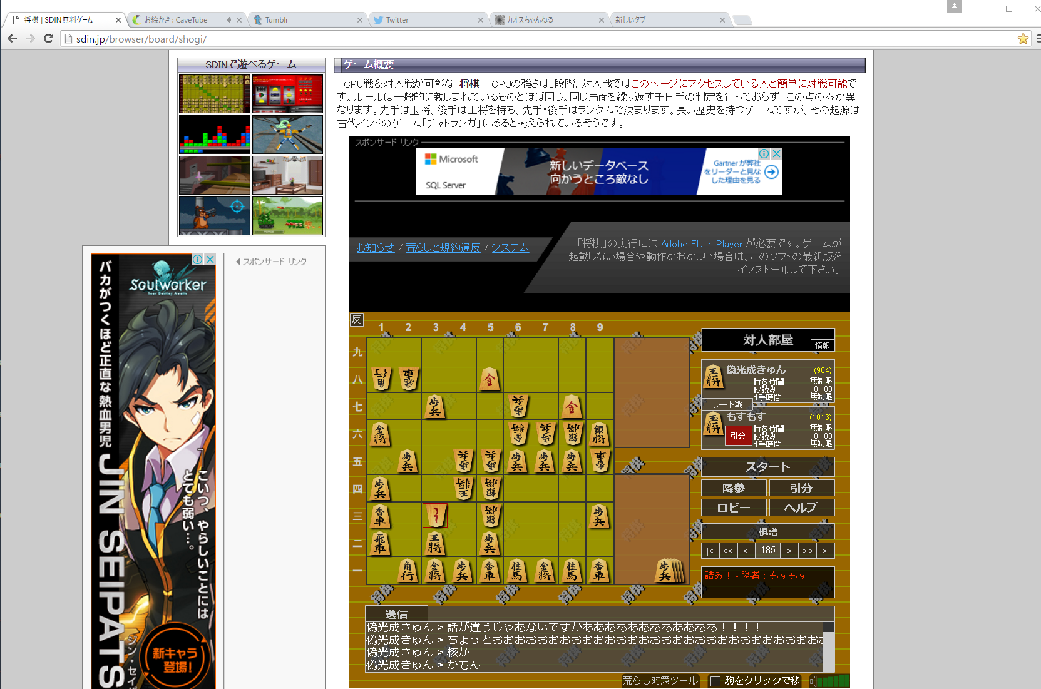Jump to first move in kifu

pyautogui.click(x=710, y=551)
